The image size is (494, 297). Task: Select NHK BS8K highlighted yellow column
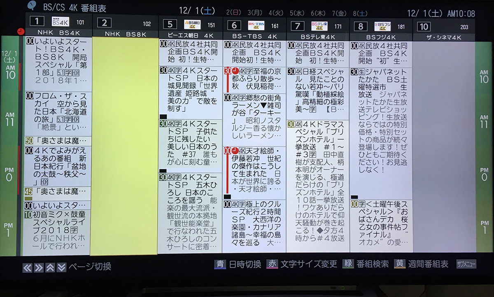coord(125,146)
